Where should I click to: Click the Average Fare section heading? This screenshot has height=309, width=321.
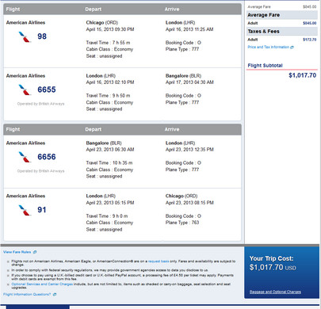[x=264, y=15]
